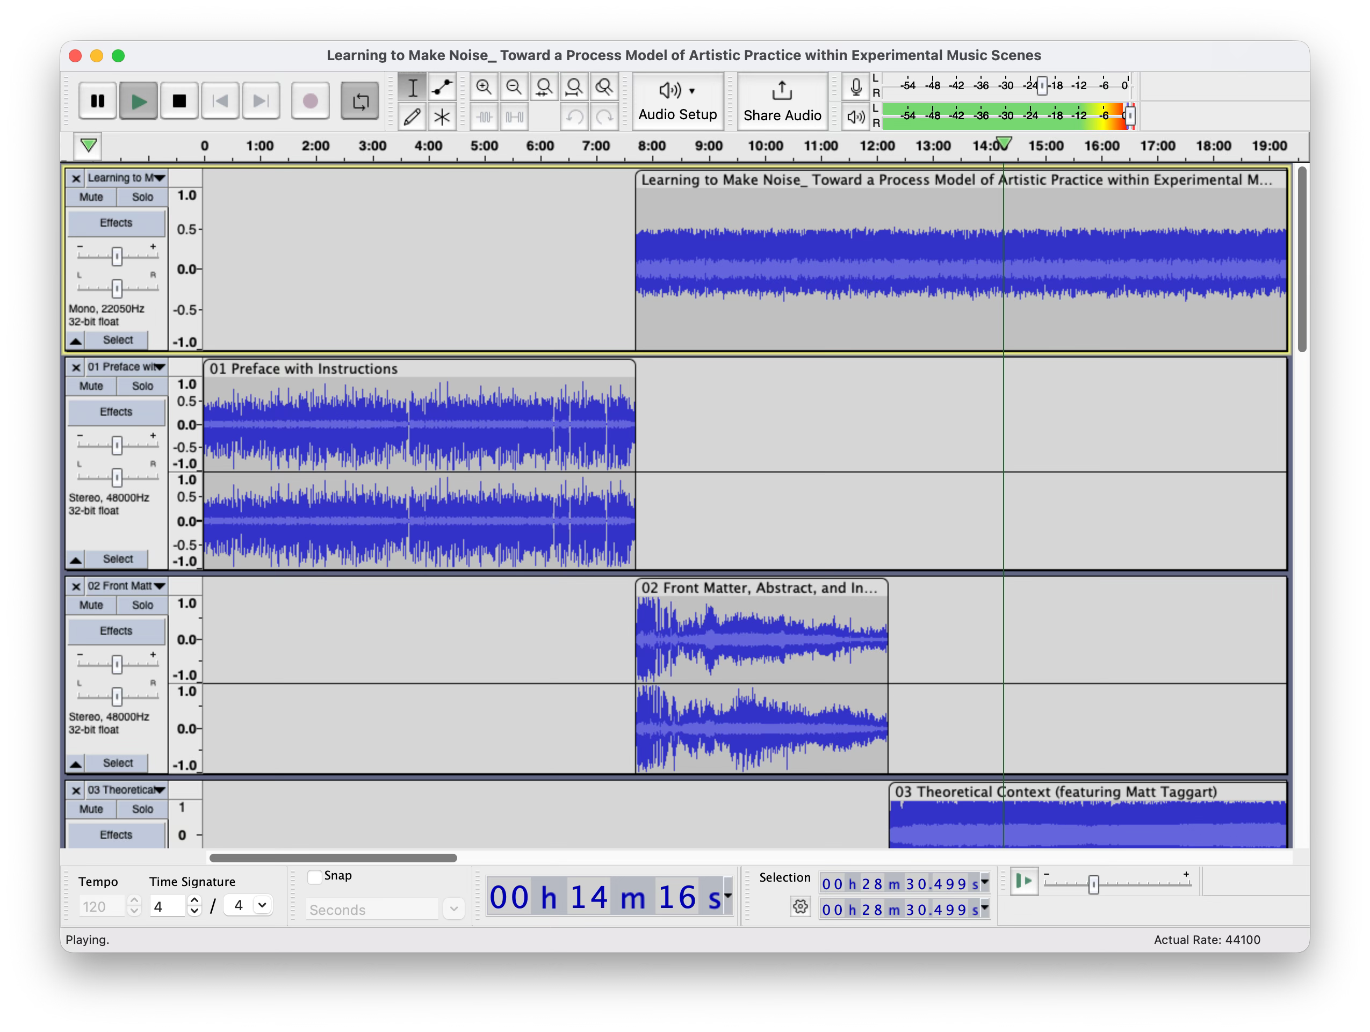The width and height of the screenshot is (1370, 1032).
Task: Select the Draw pencil tool
Action: (412, 117)
